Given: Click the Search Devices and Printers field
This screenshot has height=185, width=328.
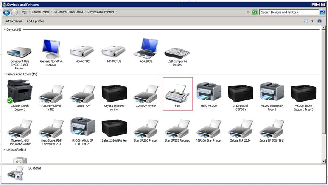Looking at the screenshot, I should point(289,12).
